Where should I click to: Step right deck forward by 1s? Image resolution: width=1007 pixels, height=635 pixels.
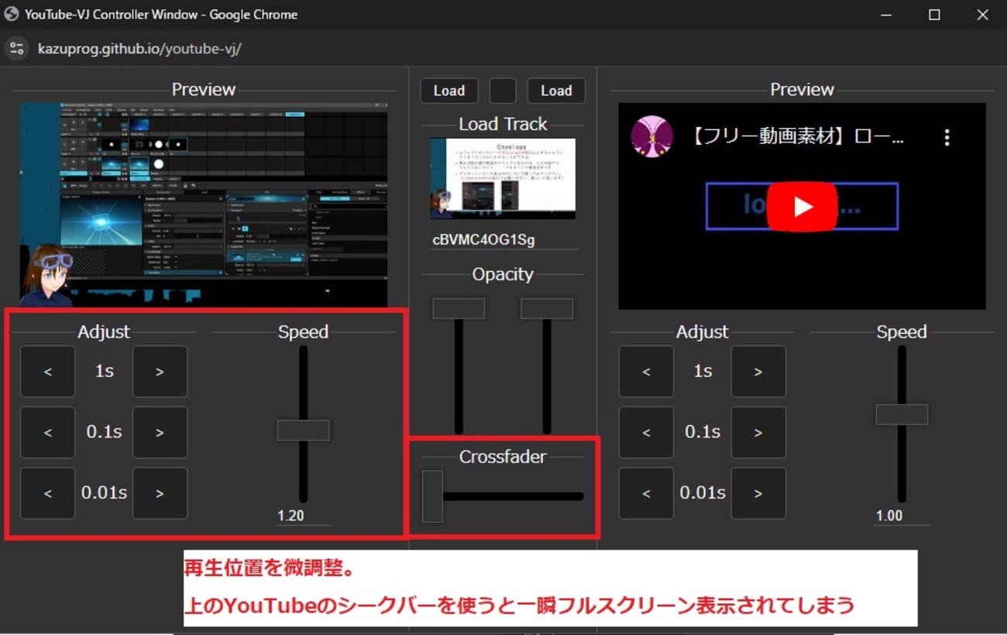[758, 372]
